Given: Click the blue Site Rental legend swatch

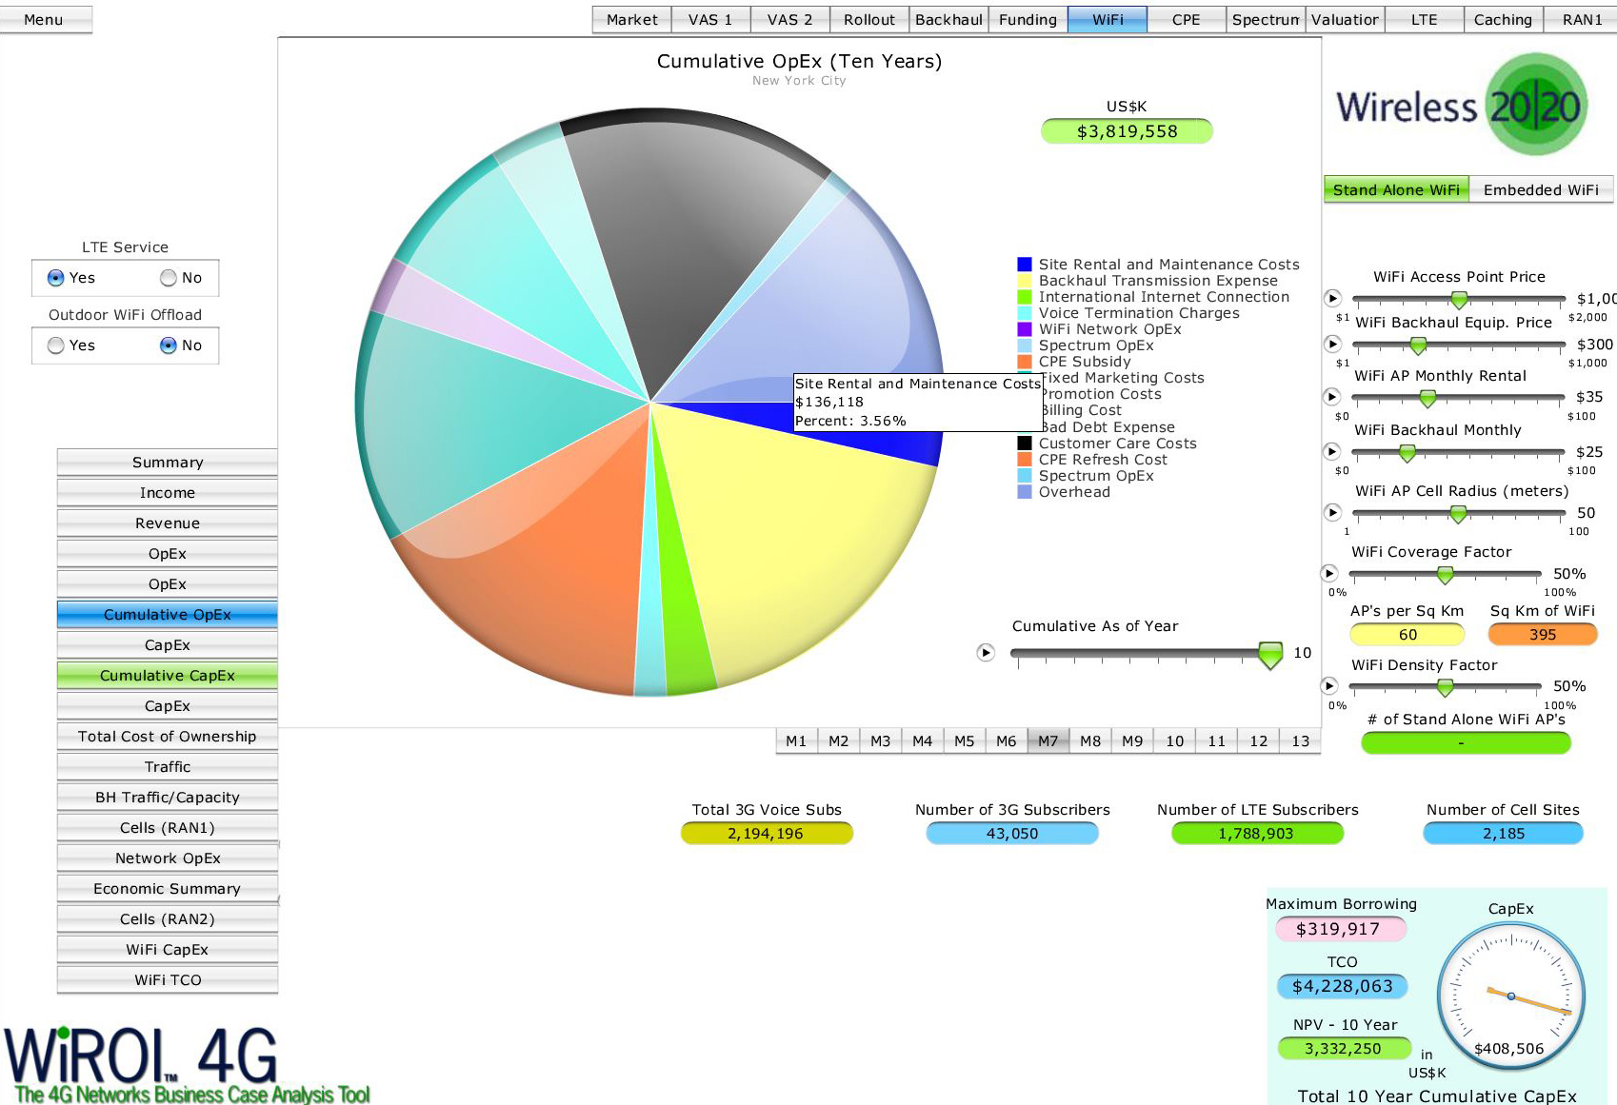Looking at the screenshot, I should tap(1025, 264).
